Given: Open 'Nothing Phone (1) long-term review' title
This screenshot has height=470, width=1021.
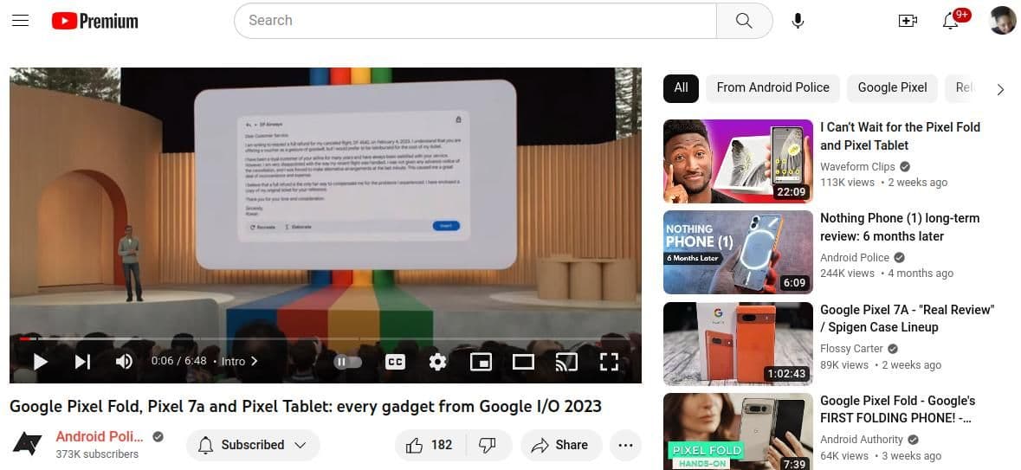Looking at the screenshot, I should pyautogui.click(x=899, y=227).
